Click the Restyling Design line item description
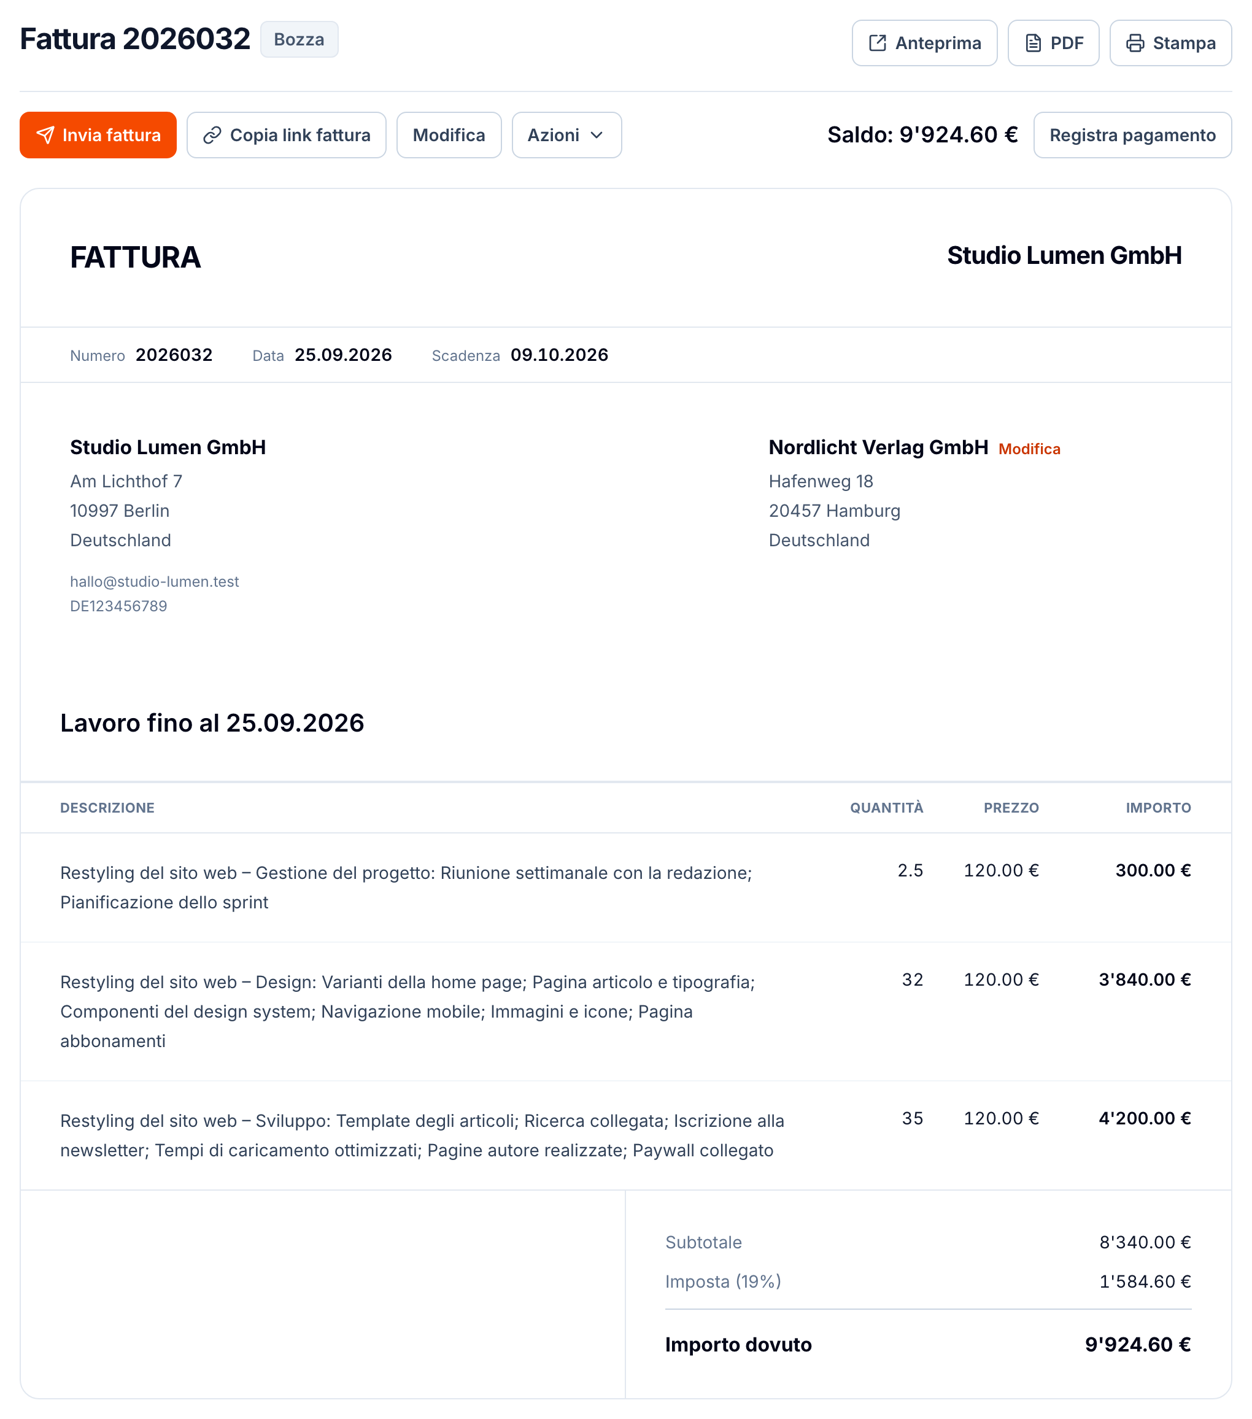The width and height of the screenshot is (1252, 1419). point(408,1011)
